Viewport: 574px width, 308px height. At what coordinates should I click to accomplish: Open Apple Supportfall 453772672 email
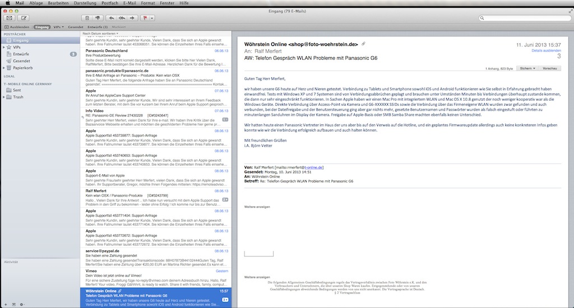(x=156, y=238)
